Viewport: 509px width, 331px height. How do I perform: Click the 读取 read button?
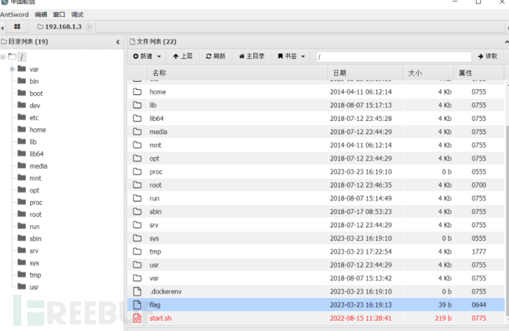pyautogui.click(x=488, y=56)
